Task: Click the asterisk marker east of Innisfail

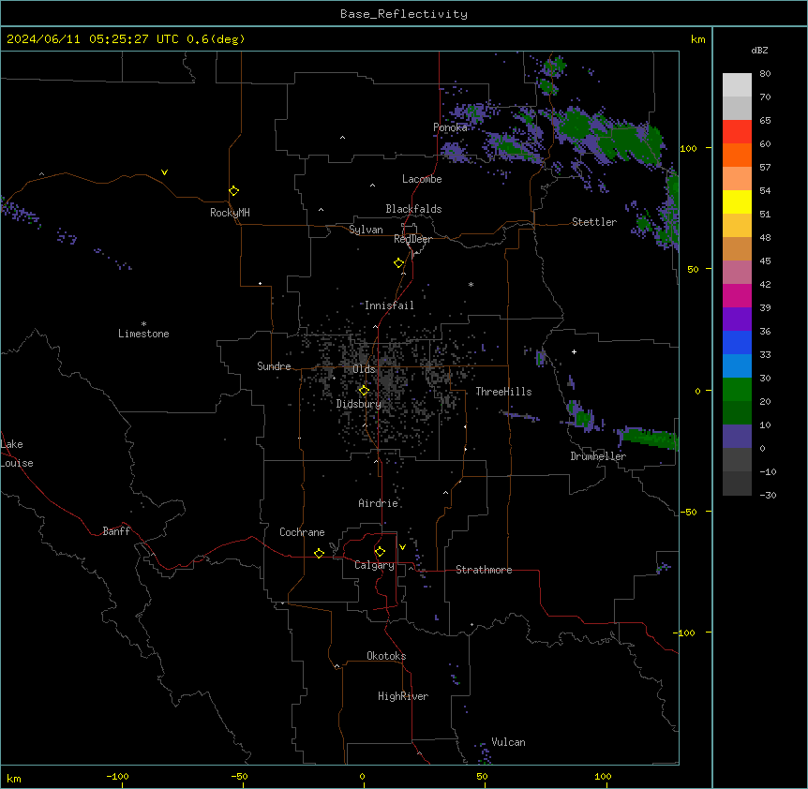Action: tap(471, 284)
